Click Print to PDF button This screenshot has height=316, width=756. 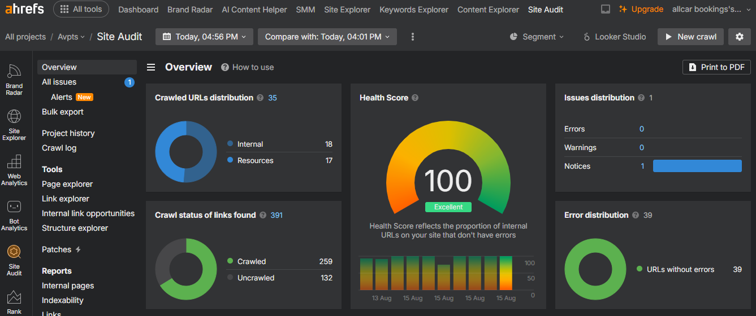pyautogui.click(x=716, y=67)
